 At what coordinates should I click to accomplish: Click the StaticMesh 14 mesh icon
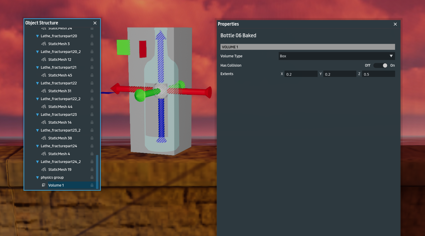[43, 122]
